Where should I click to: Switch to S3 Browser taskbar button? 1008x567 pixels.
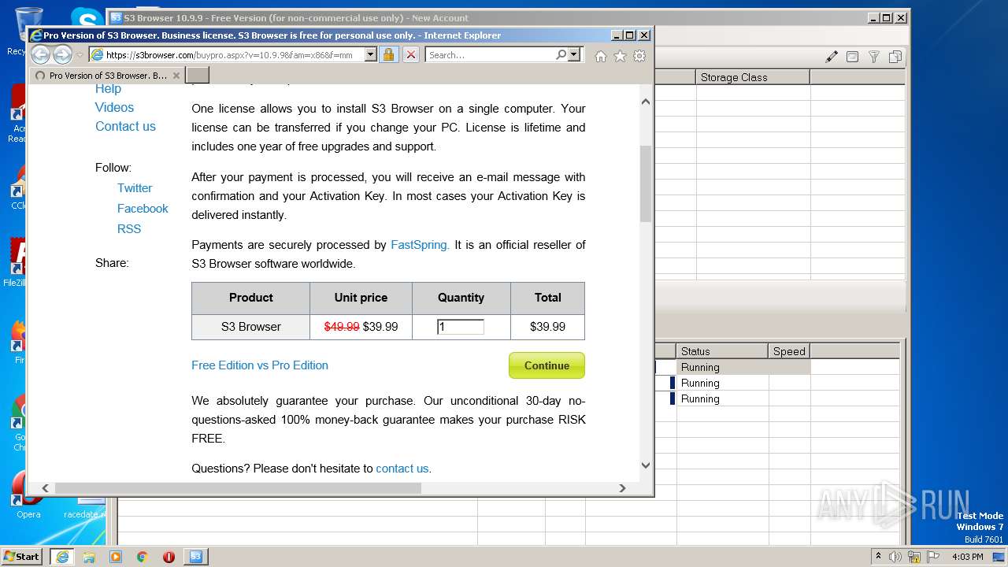click(x=196, y=556)
